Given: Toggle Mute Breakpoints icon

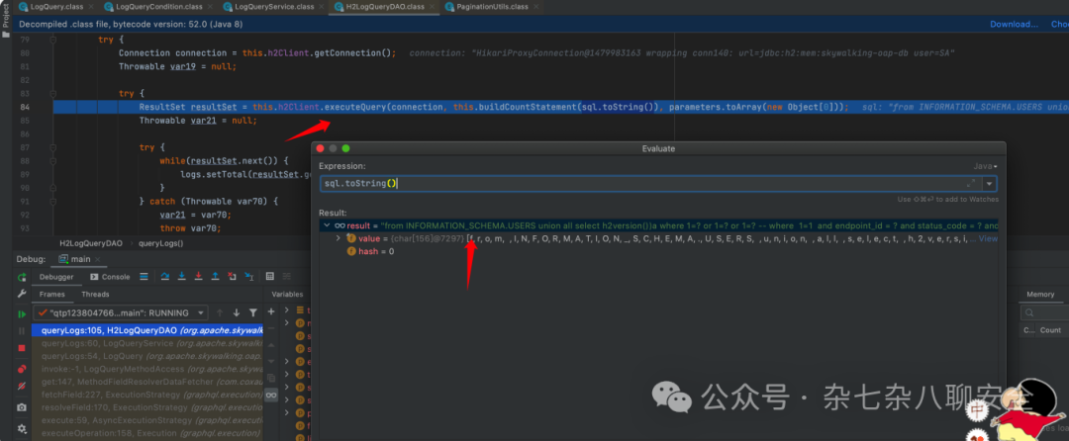Looking at the screenshot, I should point(22,386).
